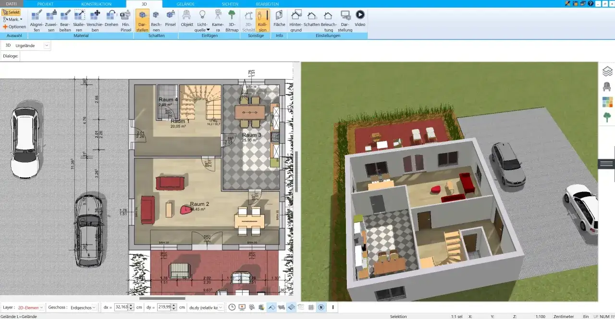Toggle Darstellen shadow display
Image resolution: width=615 pixels, height=319 pixels.
(x=142, y=21)
